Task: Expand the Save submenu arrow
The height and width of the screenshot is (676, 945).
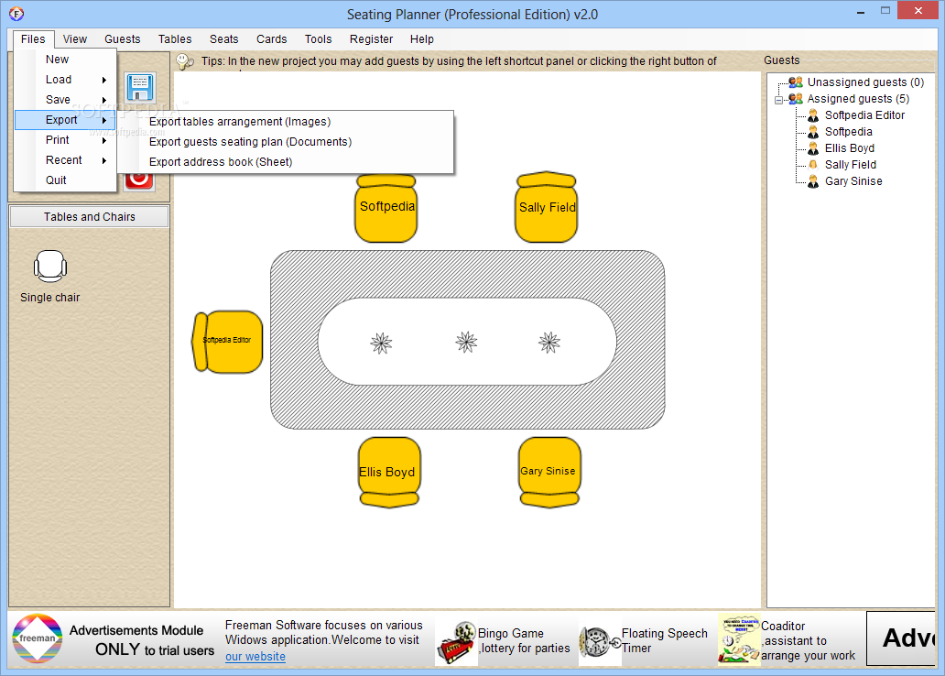Action: [104, 100]
